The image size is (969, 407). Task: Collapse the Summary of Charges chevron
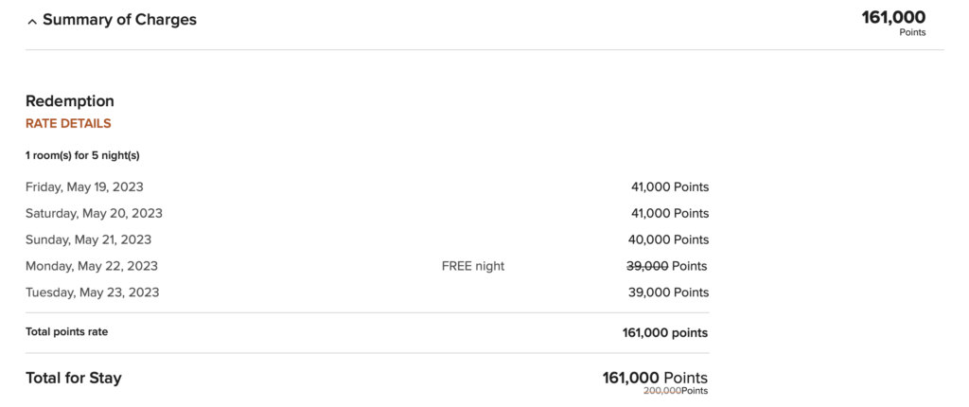[x=32, y=21]
